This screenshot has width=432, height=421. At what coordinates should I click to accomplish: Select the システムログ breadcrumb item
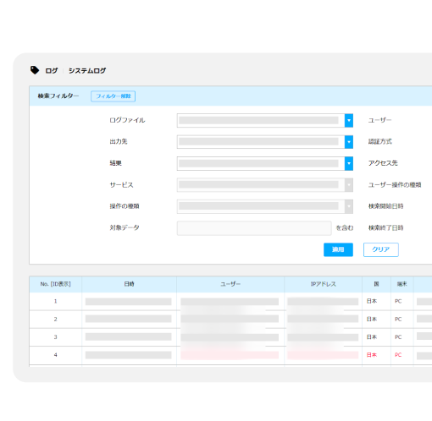coord(87,70)
